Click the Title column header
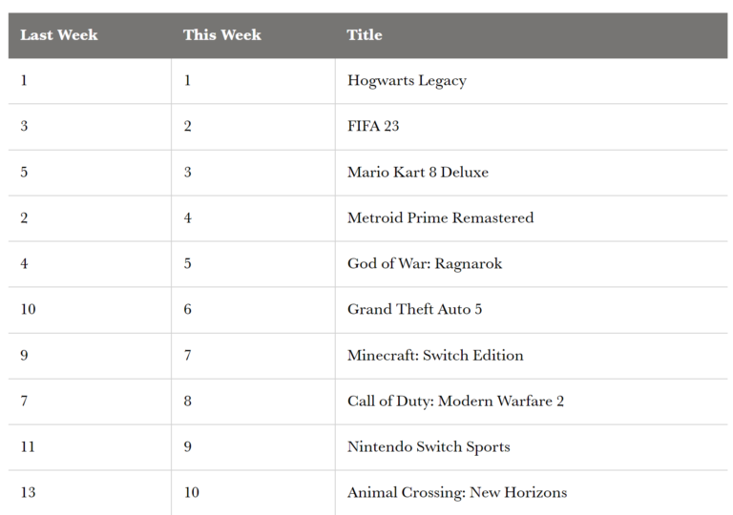733x515 pixels. 365,35
